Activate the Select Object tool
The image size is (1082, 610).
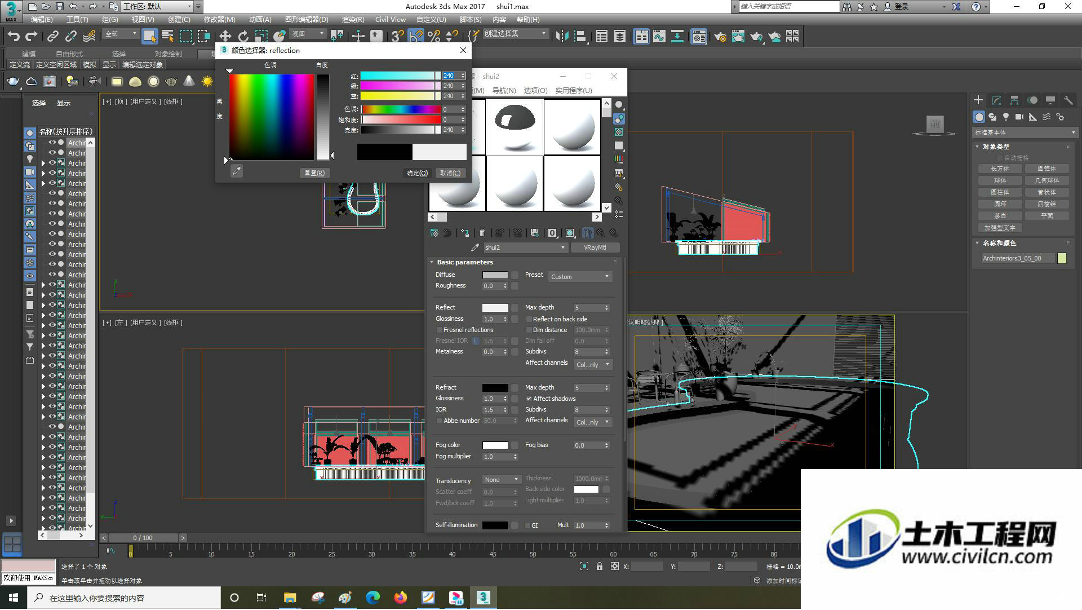[x=149, y=36]
